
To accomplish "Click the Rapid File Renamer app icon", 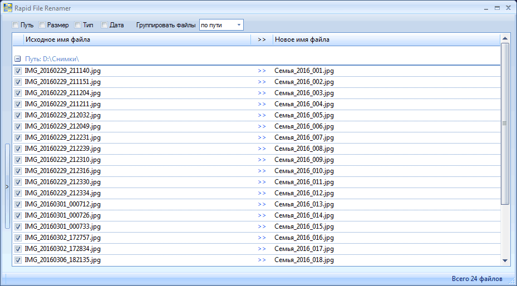I will pos(8,8).
